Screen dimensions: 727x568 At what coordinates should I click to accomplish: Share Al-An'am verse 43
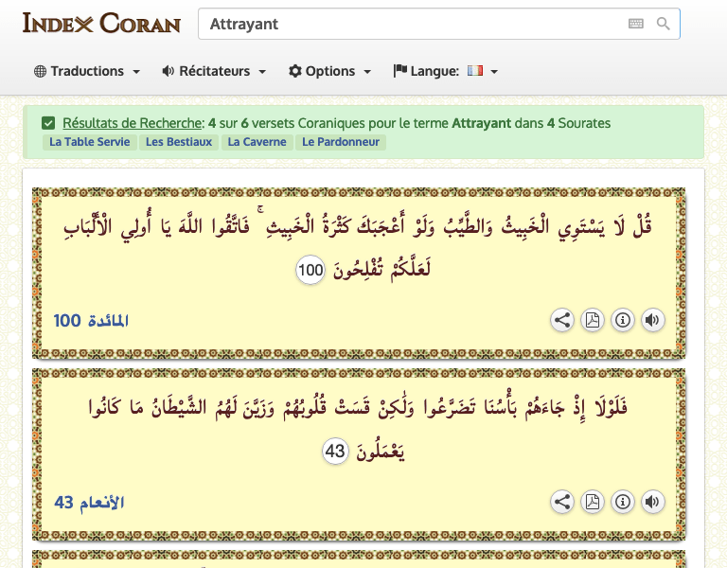click(x=562, y=502)
